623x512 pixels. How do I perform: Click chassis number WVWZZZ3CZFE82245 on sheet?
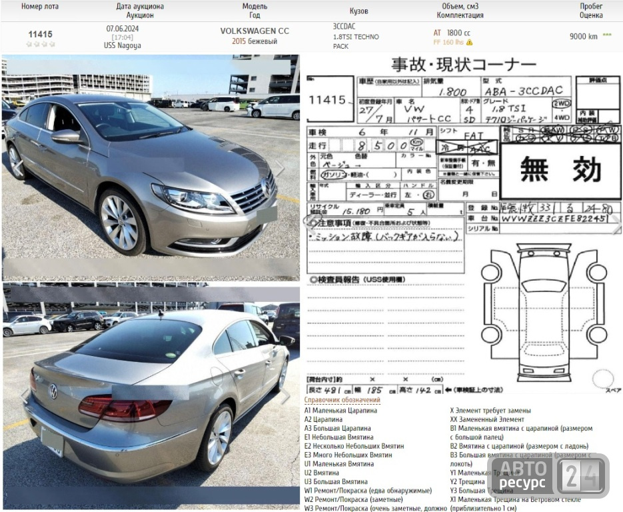(x=554, y=219)
